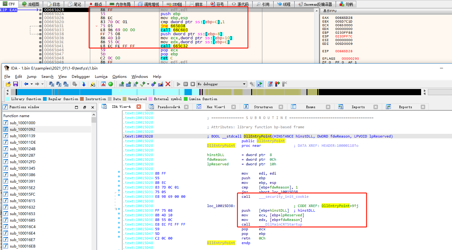Switch to the Hex View-1 tab
Viewport: 452px width, 250px height.
tap(216, 107)
